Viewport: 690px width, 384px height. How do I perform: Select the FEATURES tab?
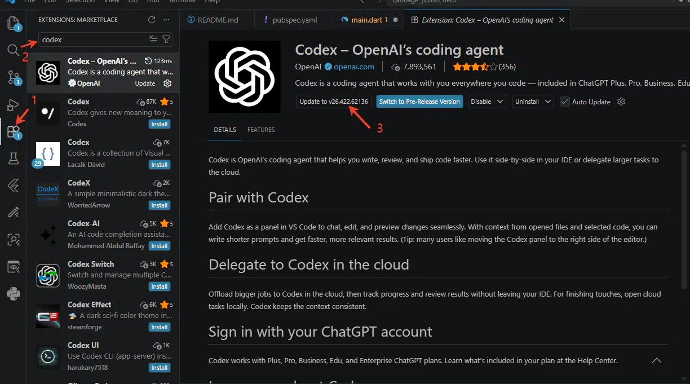pos(261,130)
